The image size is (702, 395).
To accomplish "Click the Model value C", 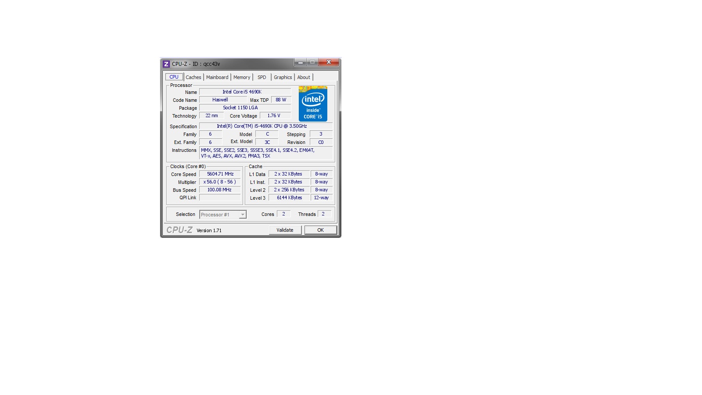I will click(x=267, y=134).
